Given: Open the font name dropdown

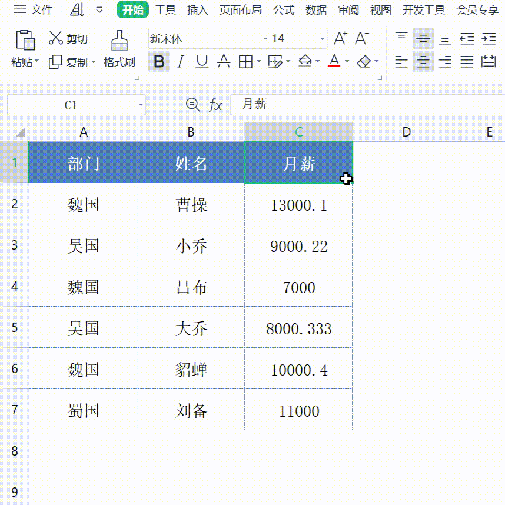Looking at the screenshot, I should point(265,39).
